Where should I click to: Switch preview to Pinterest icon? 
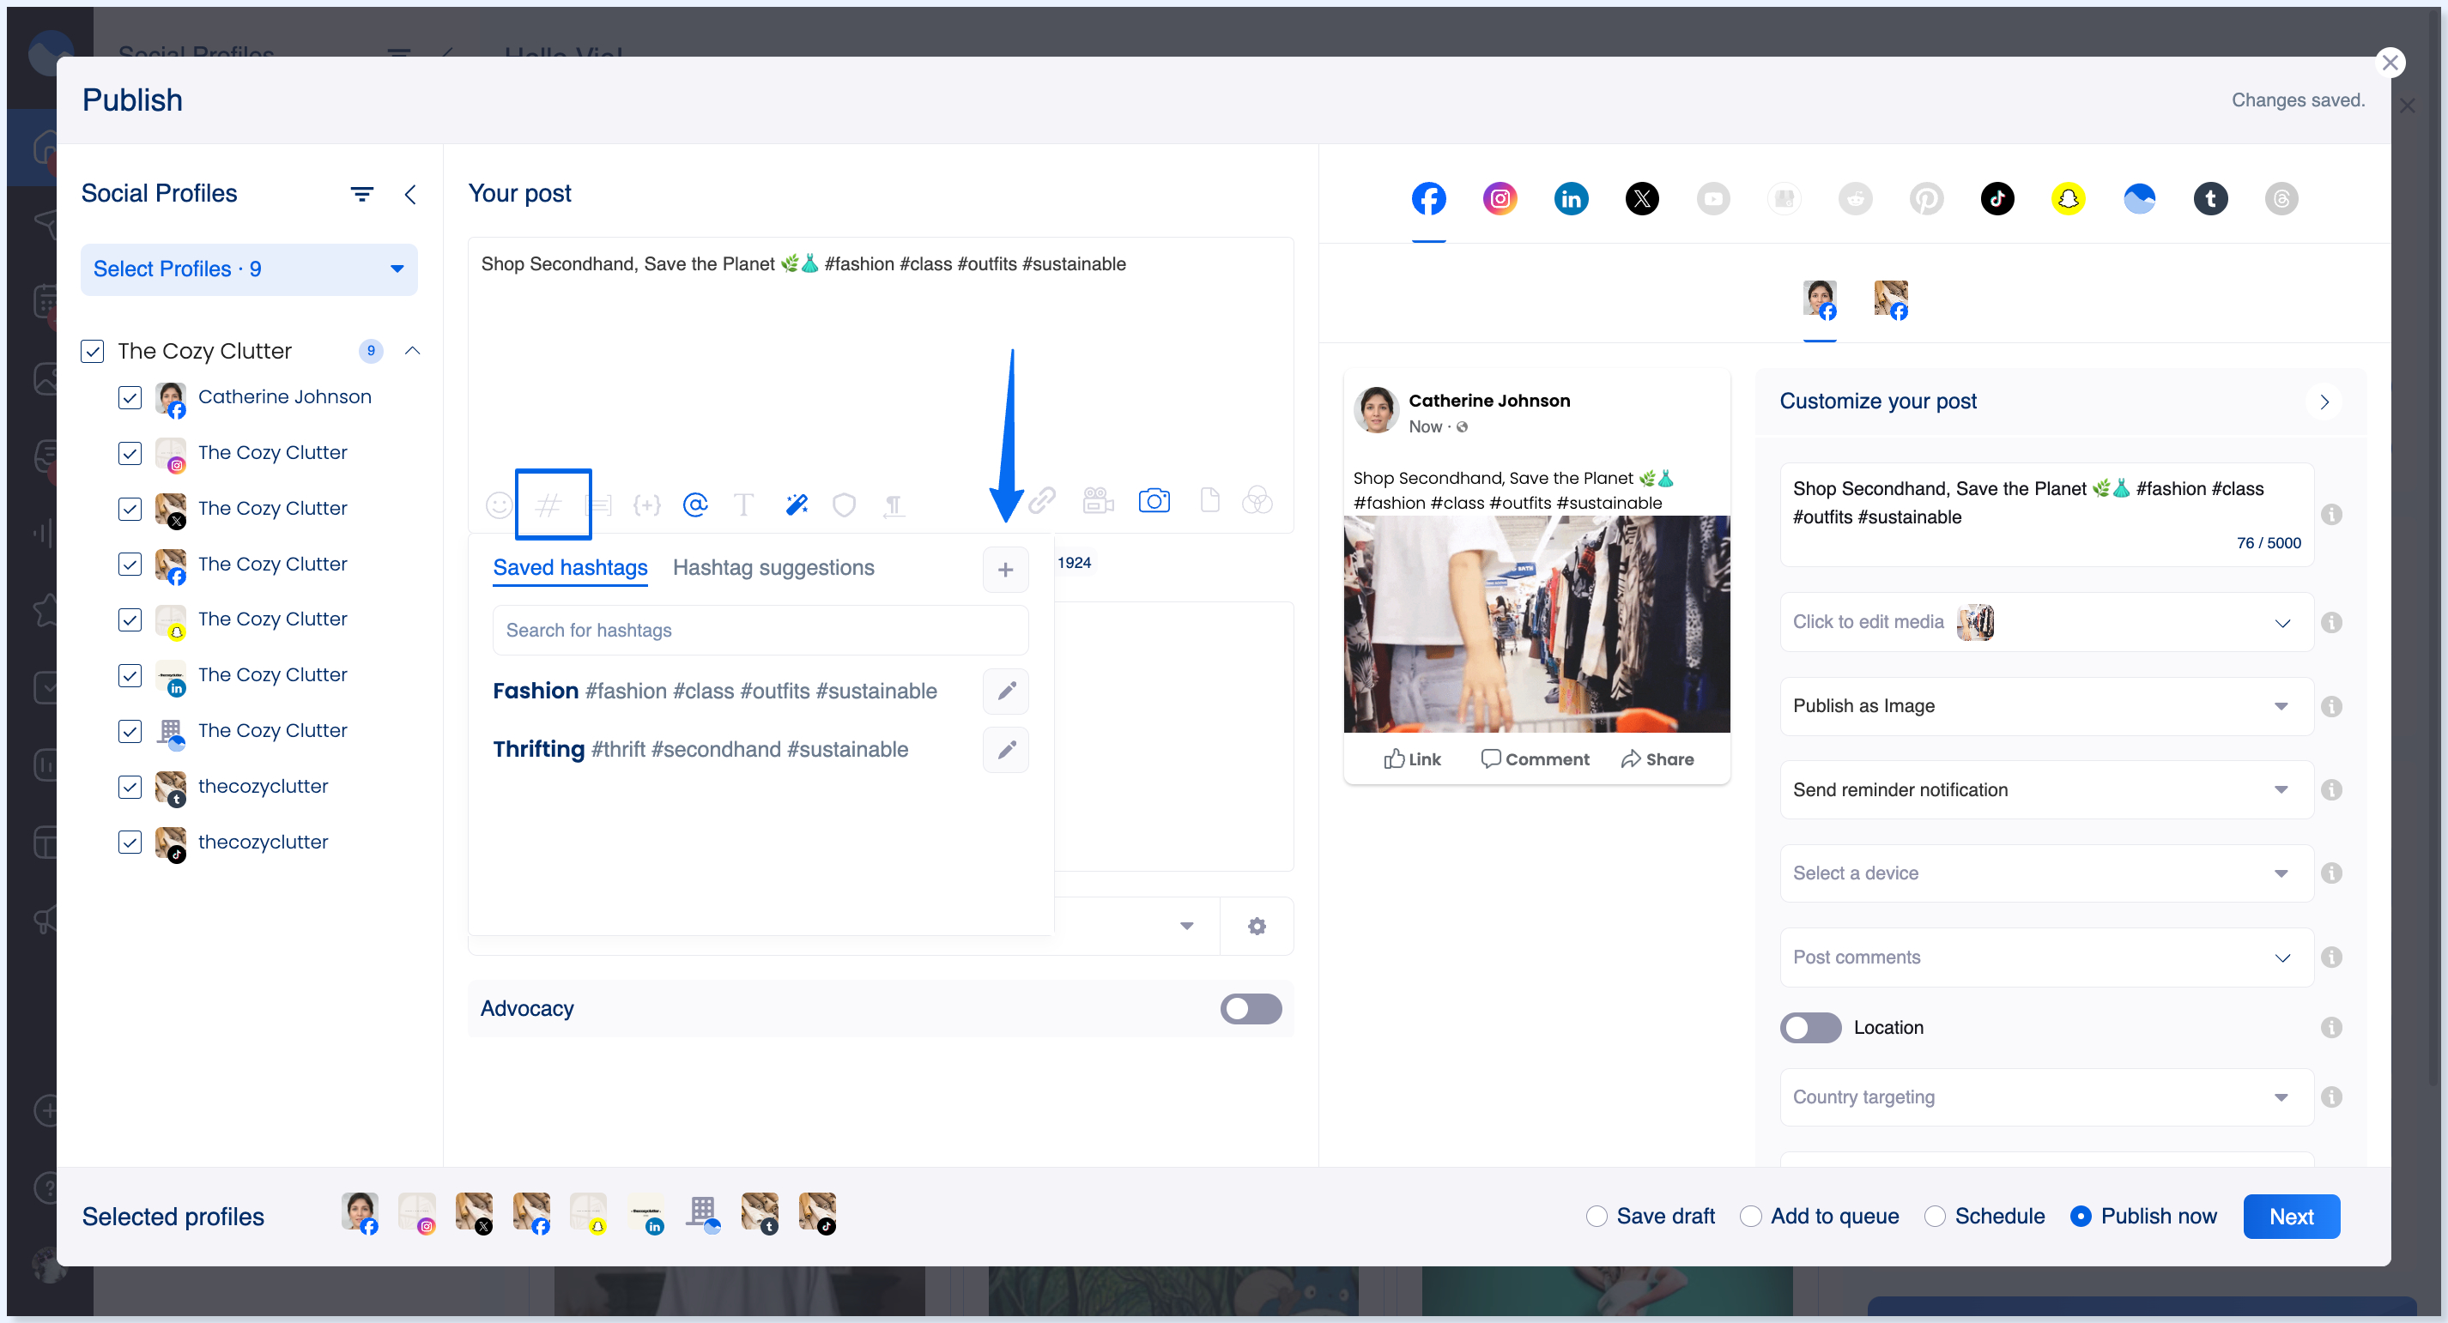pos(1926,198)
